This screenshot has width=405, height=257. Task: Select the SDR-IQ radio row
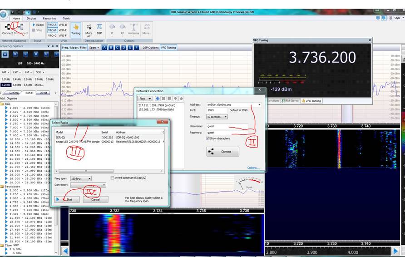click(110, 138)
